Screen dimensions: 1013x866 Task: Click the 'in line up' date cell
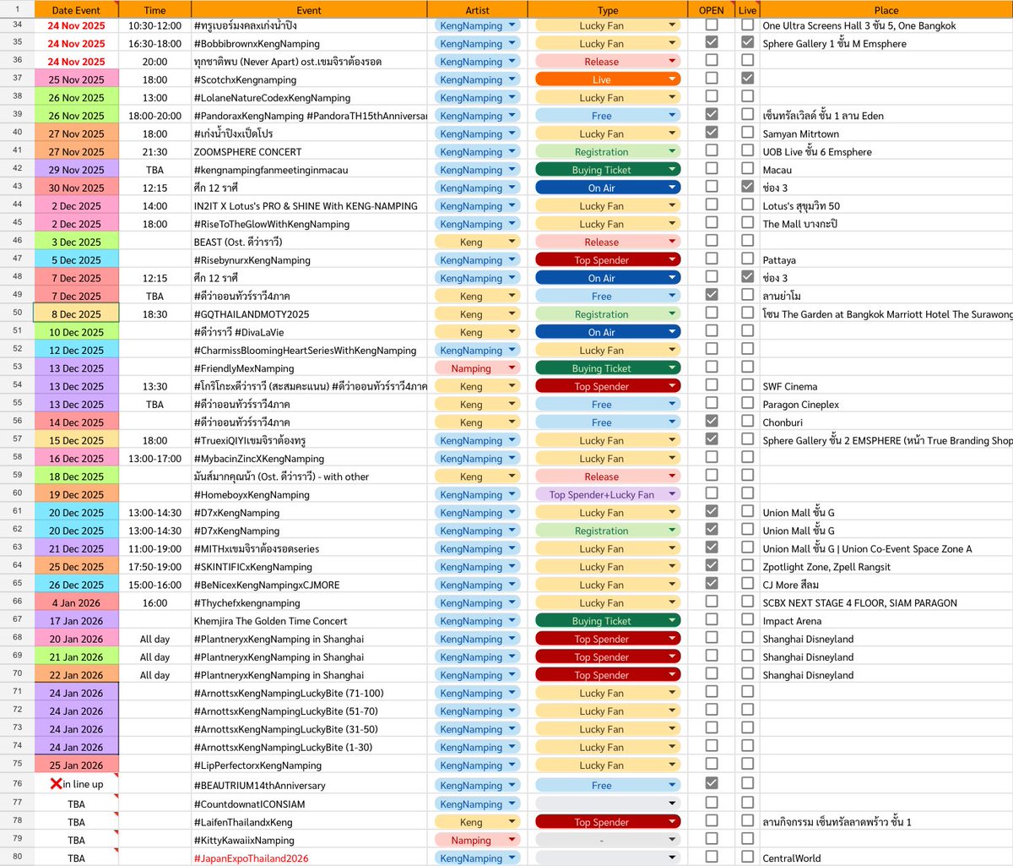76,784
